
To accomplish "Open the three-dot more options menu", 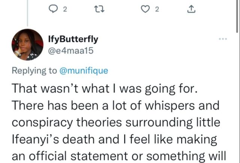I will 223,39.
